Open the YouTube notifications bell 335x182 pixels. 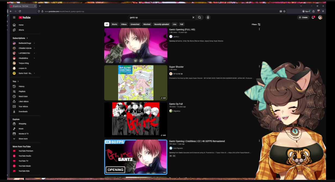coord(313,17)
